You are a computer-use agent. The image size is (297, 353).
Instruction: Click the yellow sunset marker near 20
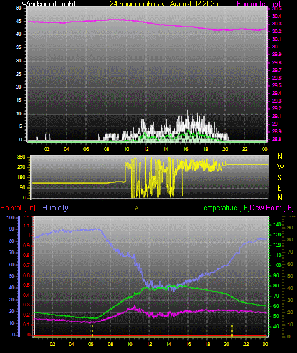point(232,330)
